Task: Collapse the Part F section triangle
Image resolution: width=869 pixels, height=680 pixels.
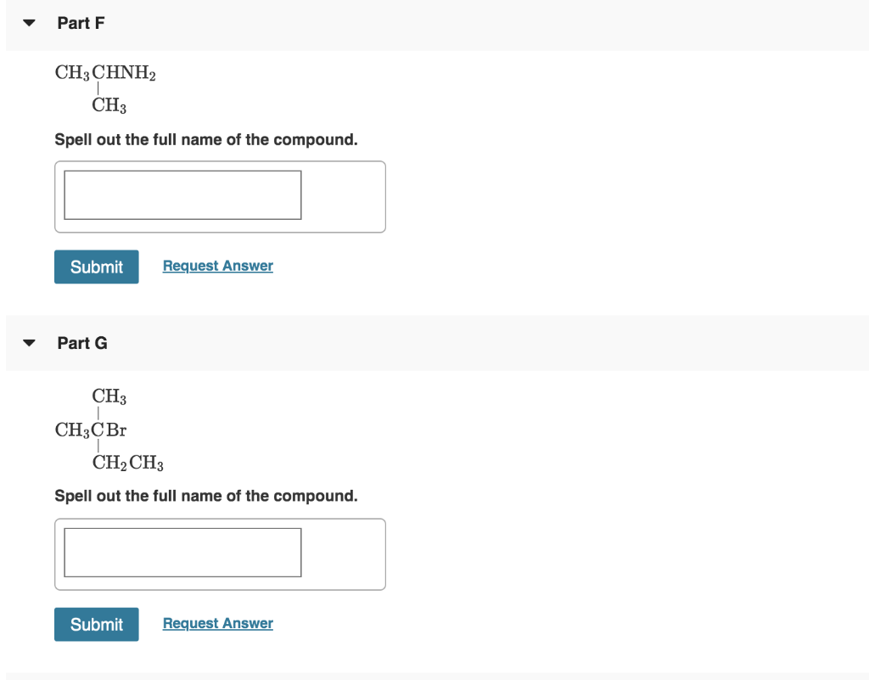Action: tap(28, 23)
